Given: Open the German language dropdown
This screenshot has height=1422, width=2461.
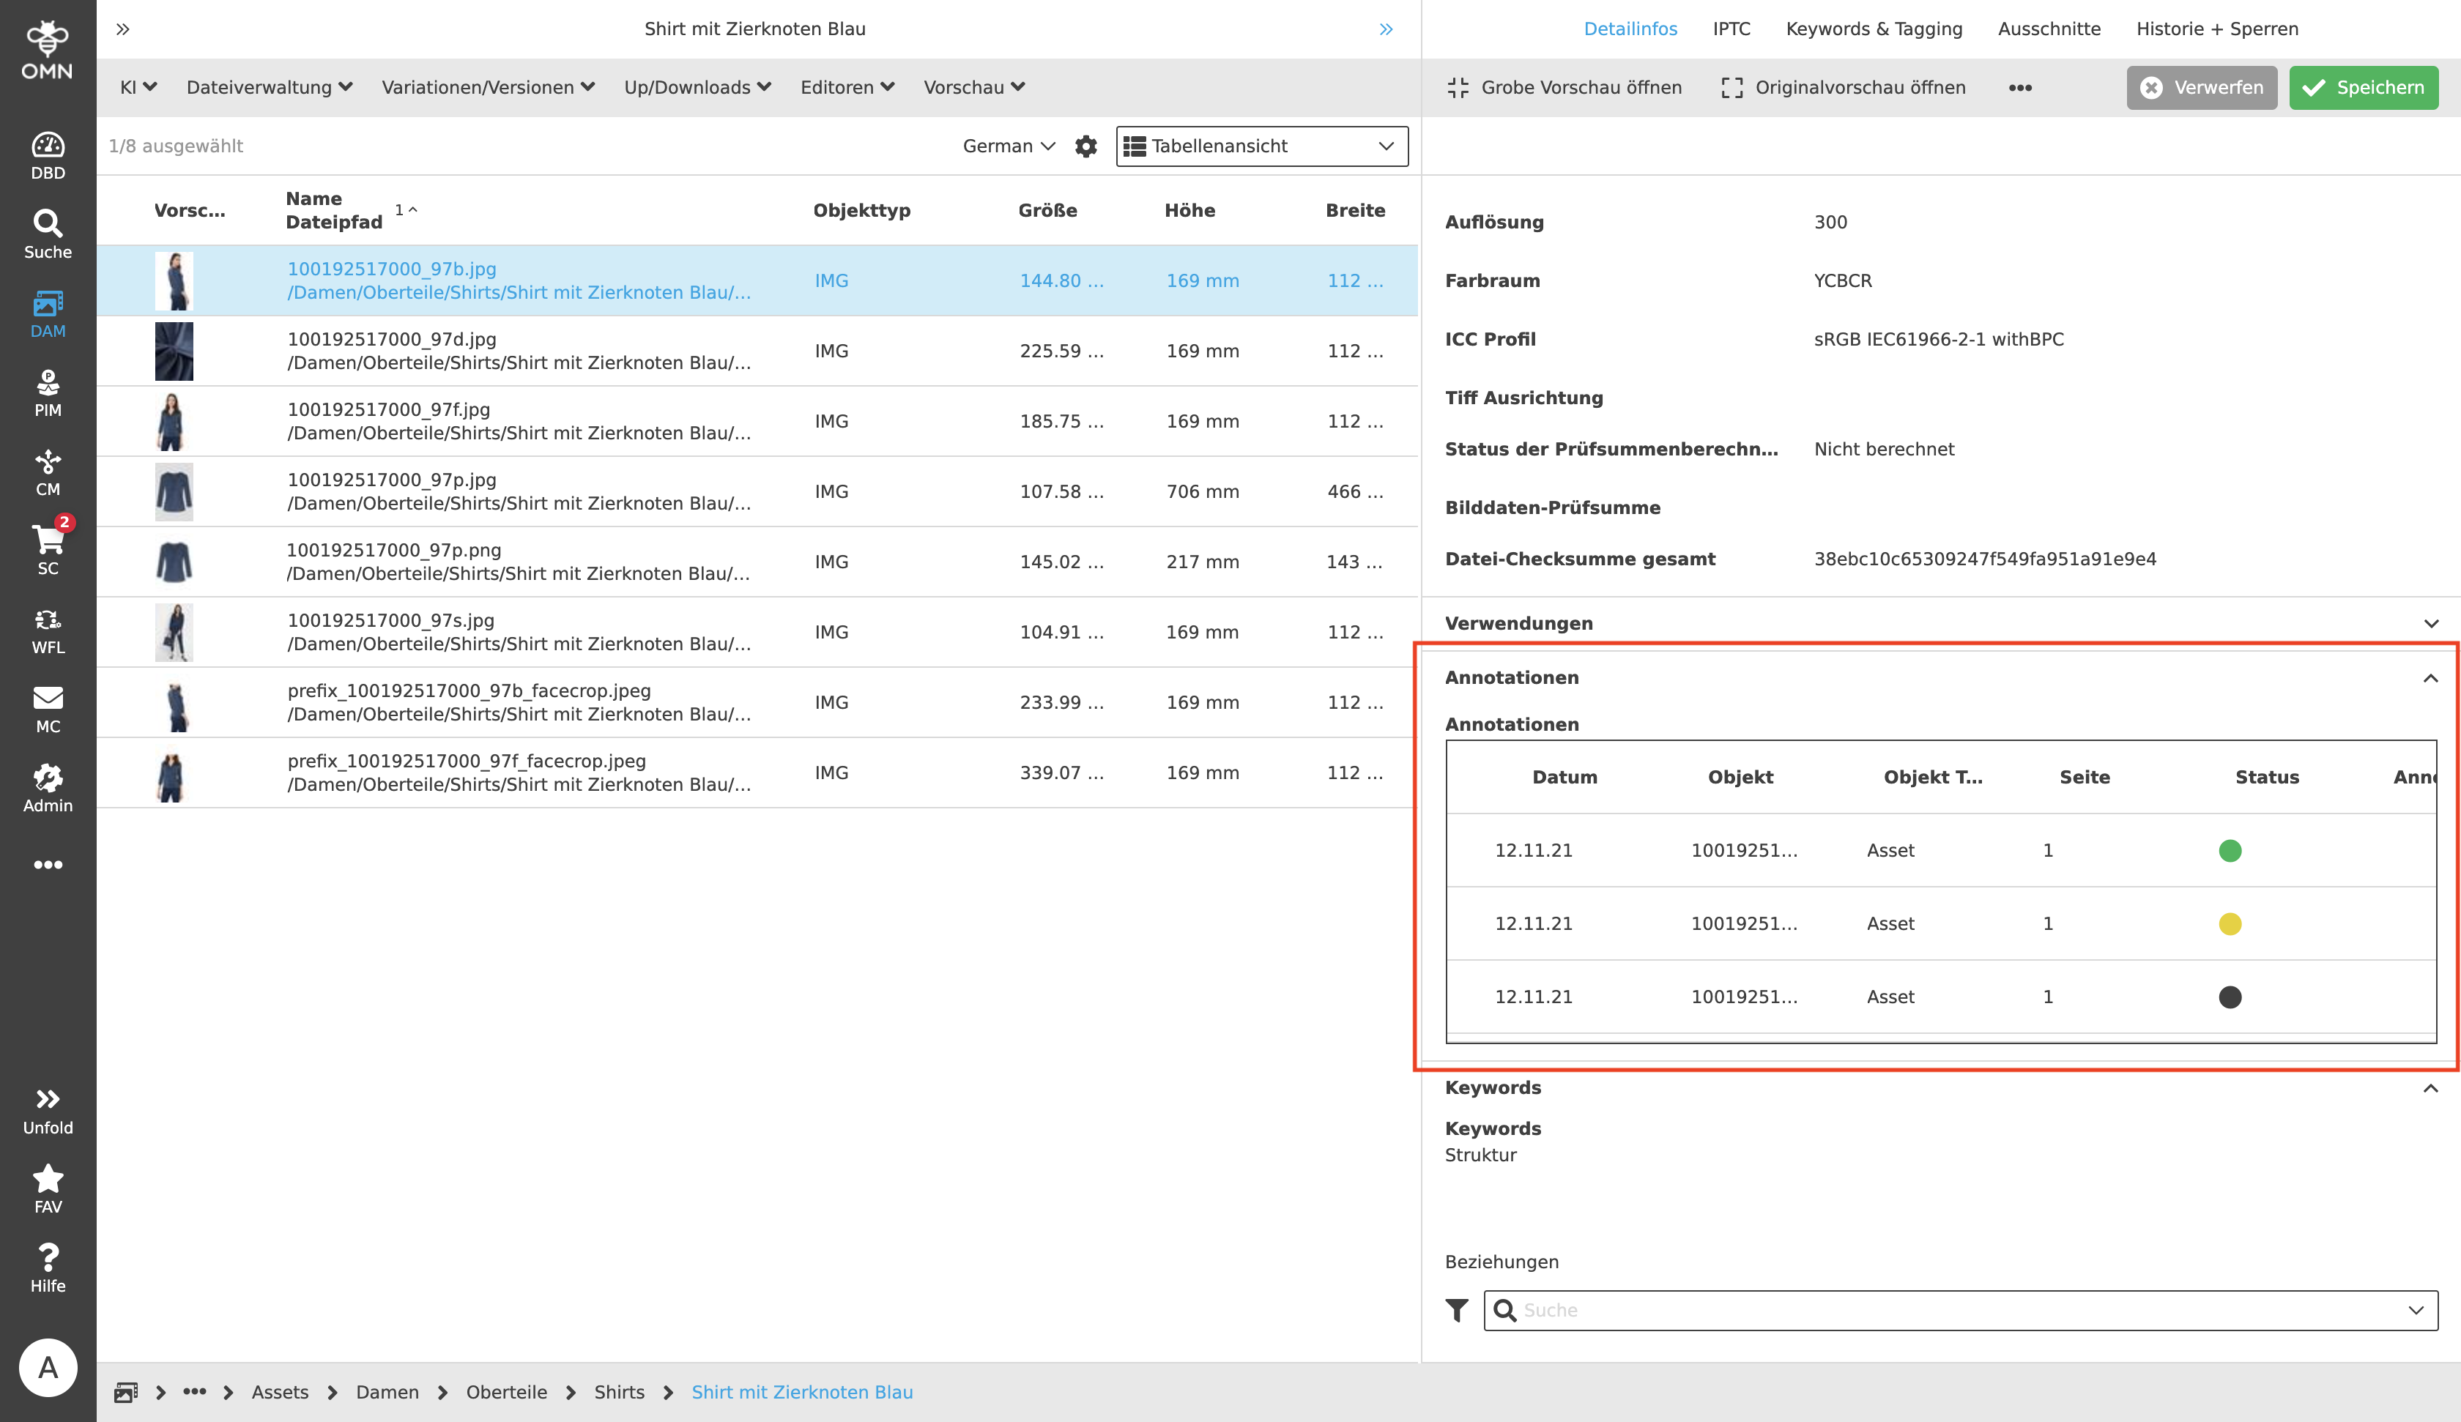Looking at the screenshot, I should click(x=1008, y=146).
